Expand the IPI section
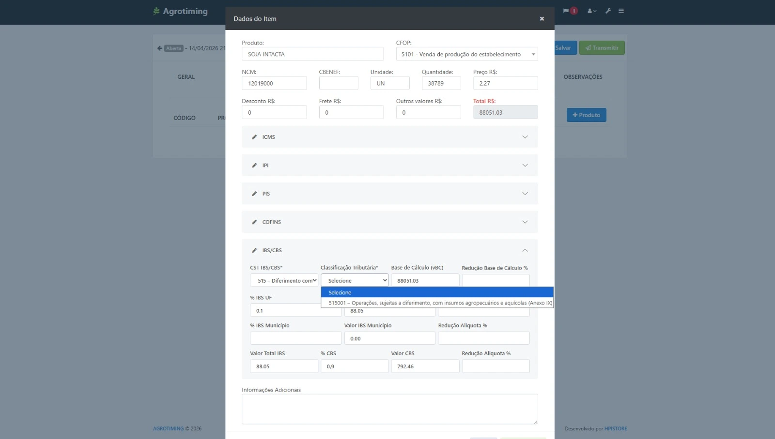Screen dimensions: 775x439 525,166
